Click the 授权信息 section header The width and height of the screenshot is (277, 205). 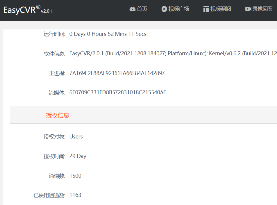(x=58, y=115)
